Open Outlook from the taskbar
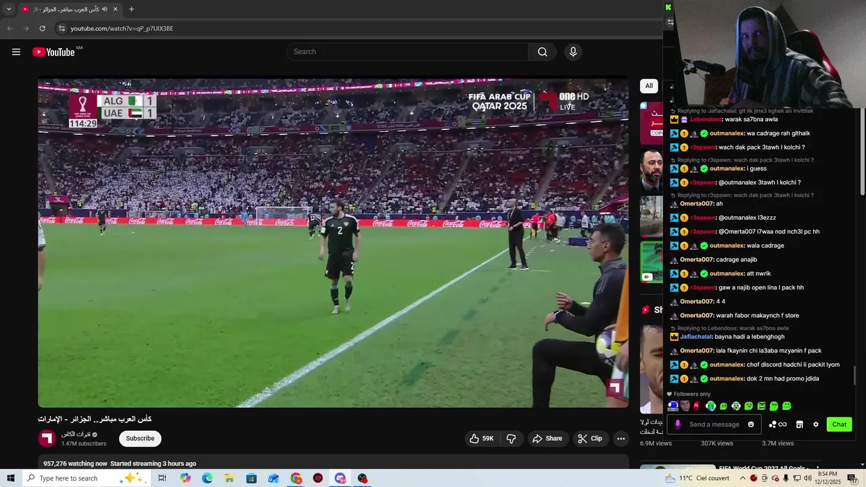Screen dimensions: 866x487 click(x=273, y=478)
